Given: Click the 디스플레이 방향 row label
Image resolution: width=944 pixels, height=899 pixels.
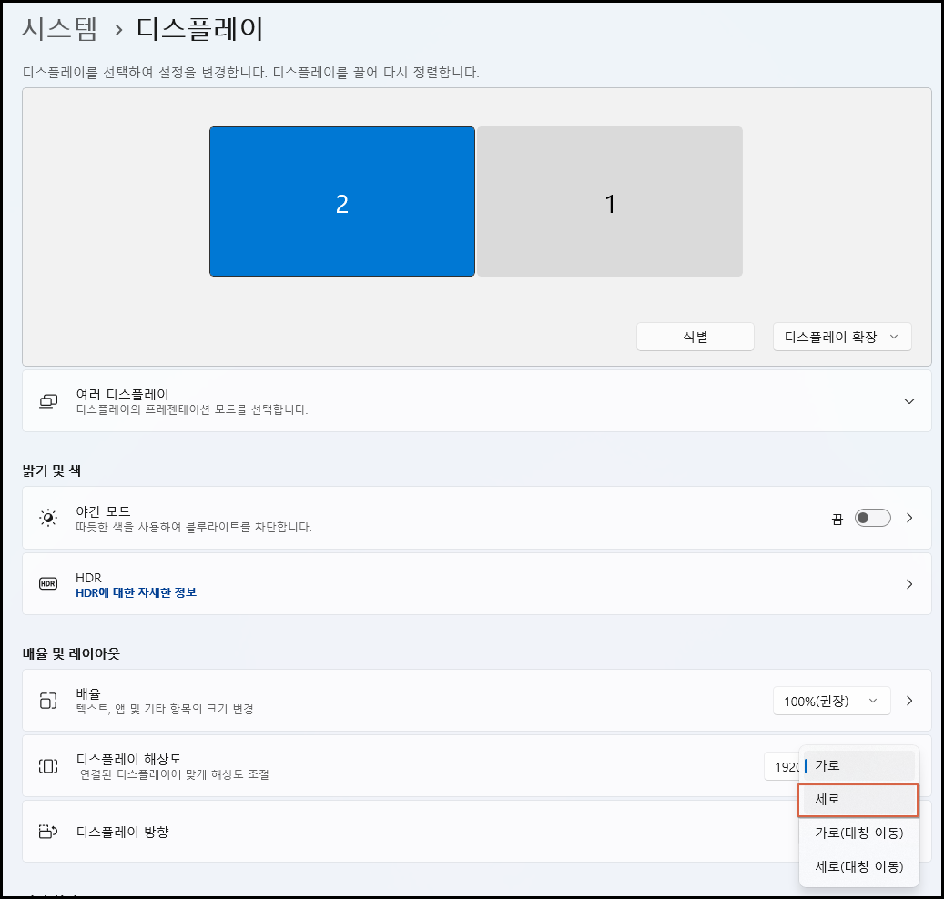Looking at the screenshot, I should click(122, 832).
